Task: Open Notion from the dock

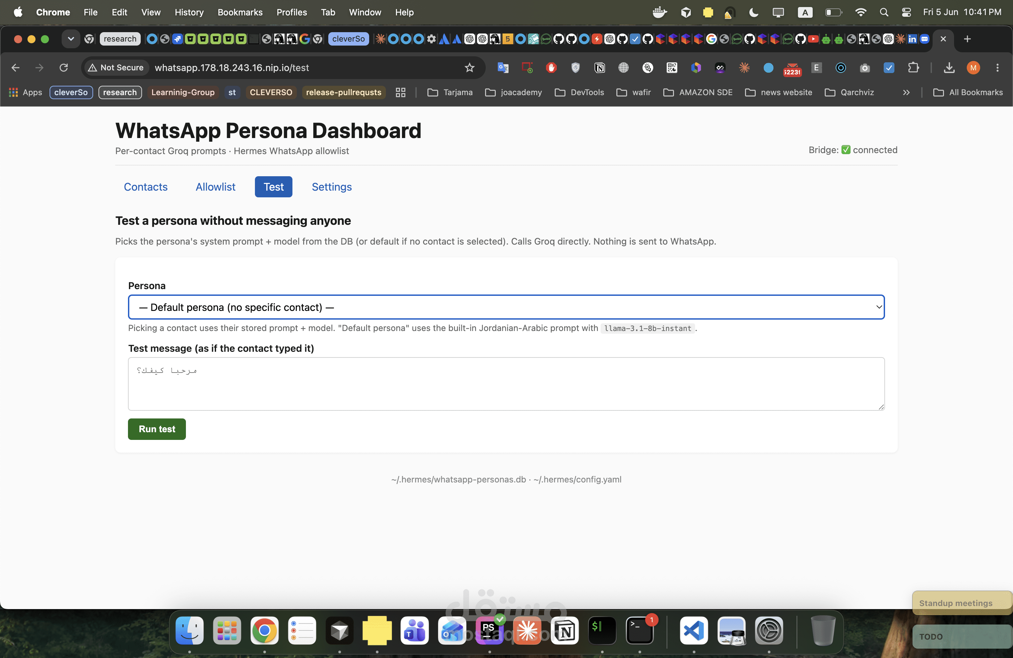Action: 565,630
